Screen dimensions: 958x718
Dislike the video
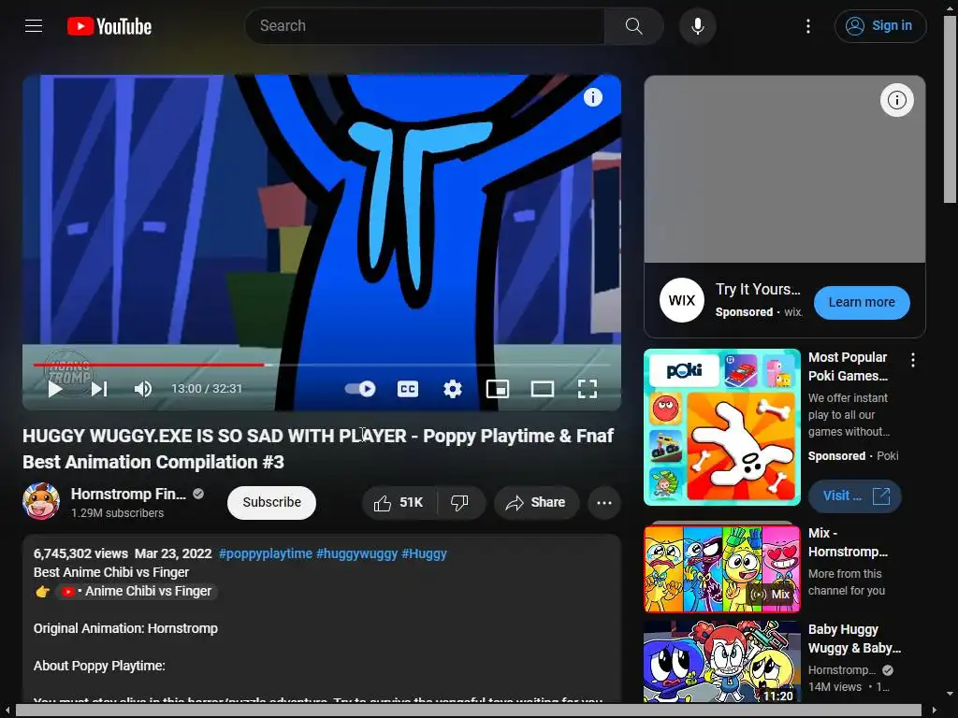(x=460, y=502)
